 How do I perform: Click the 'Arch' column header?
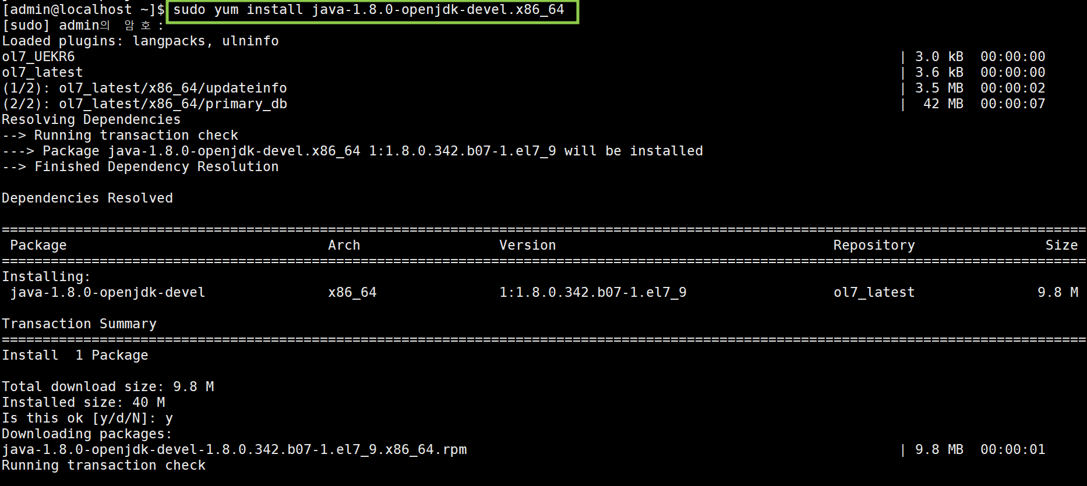pos(344,246)
